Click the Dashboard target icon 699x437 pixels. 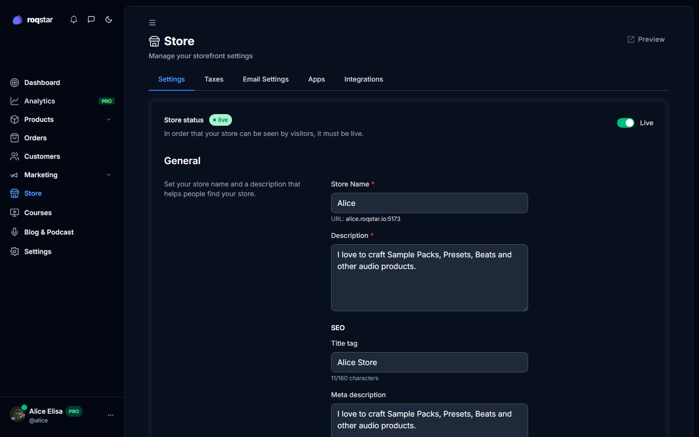[15, 83]
